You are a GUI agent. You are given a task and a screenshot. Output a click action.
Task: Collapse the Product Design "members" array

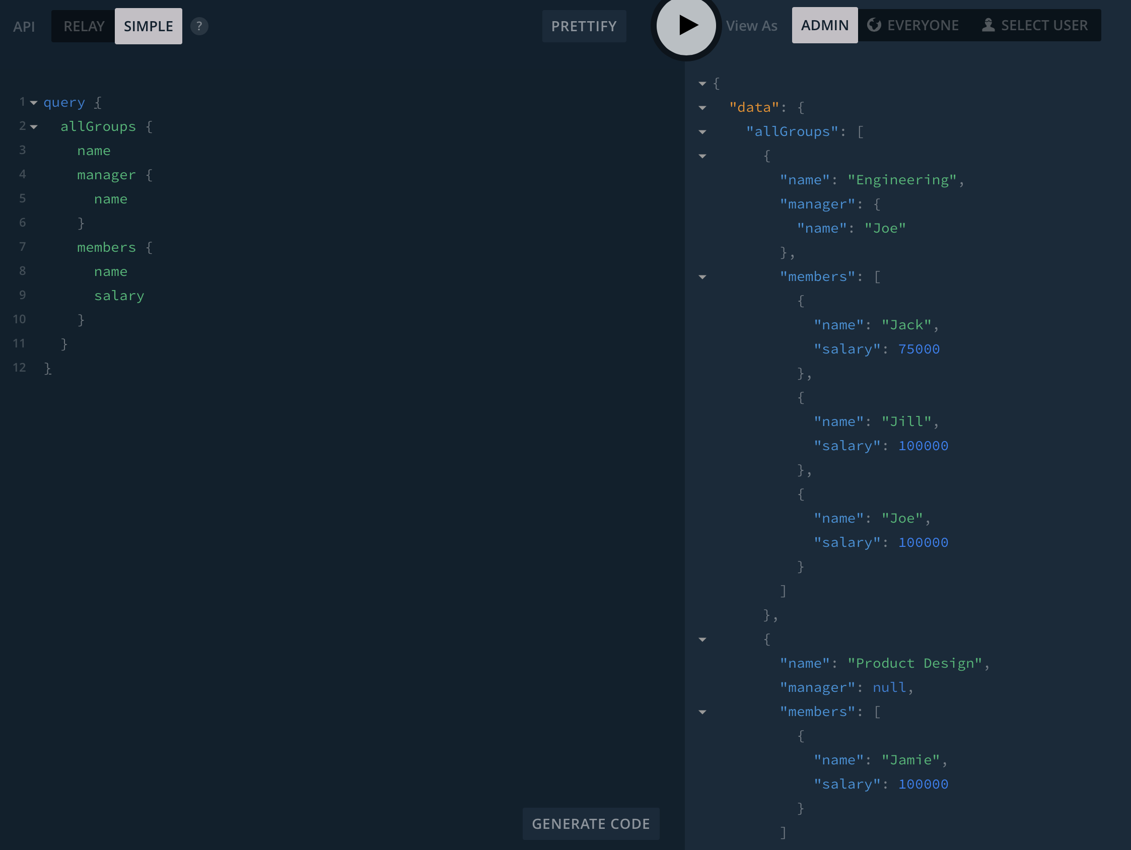(x=702, y=712)
